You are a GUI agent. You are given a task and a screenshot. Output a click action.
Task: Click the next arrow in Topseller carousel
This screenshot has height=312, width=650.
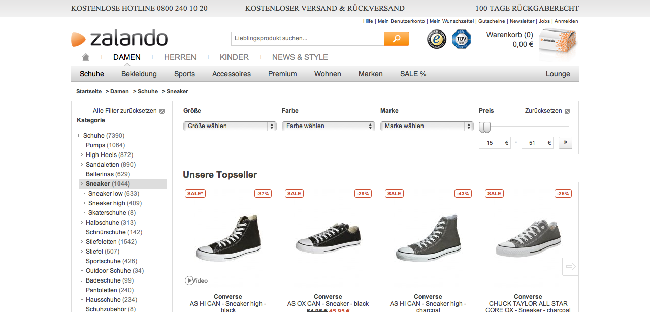[570, 266]
